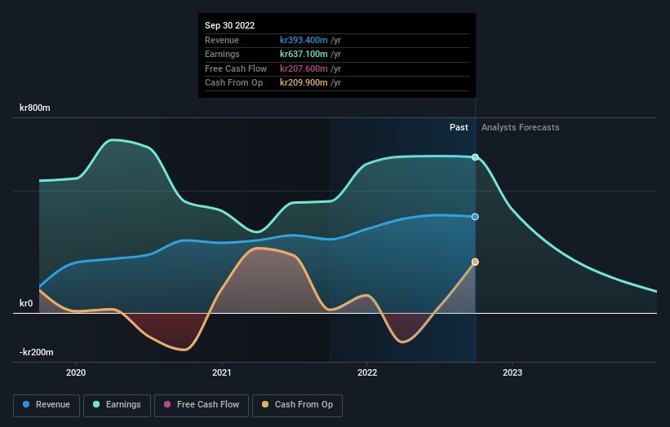Click the Analysts Forecasts label
670x427 pixels.
click(520, 128)
